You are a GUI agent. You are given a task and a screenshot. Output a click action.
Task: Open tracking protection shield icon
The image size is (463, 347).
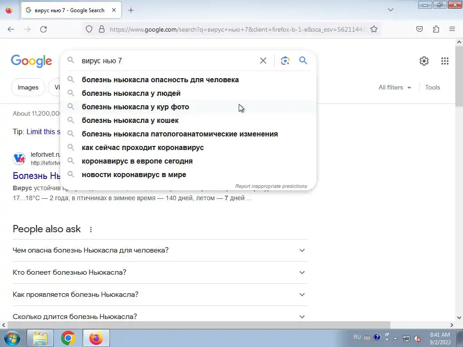point(89,29)
